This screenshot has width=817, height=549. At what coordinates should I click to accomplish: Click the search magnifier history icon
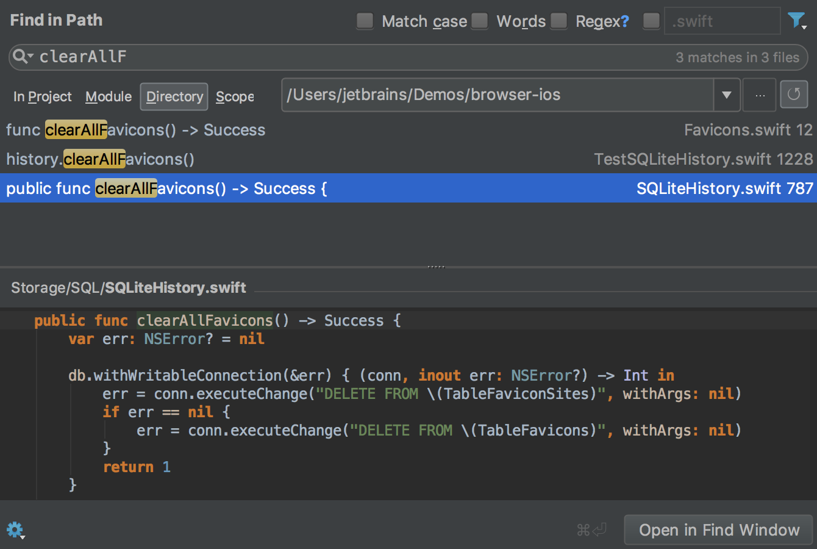[x=23, y=57]
